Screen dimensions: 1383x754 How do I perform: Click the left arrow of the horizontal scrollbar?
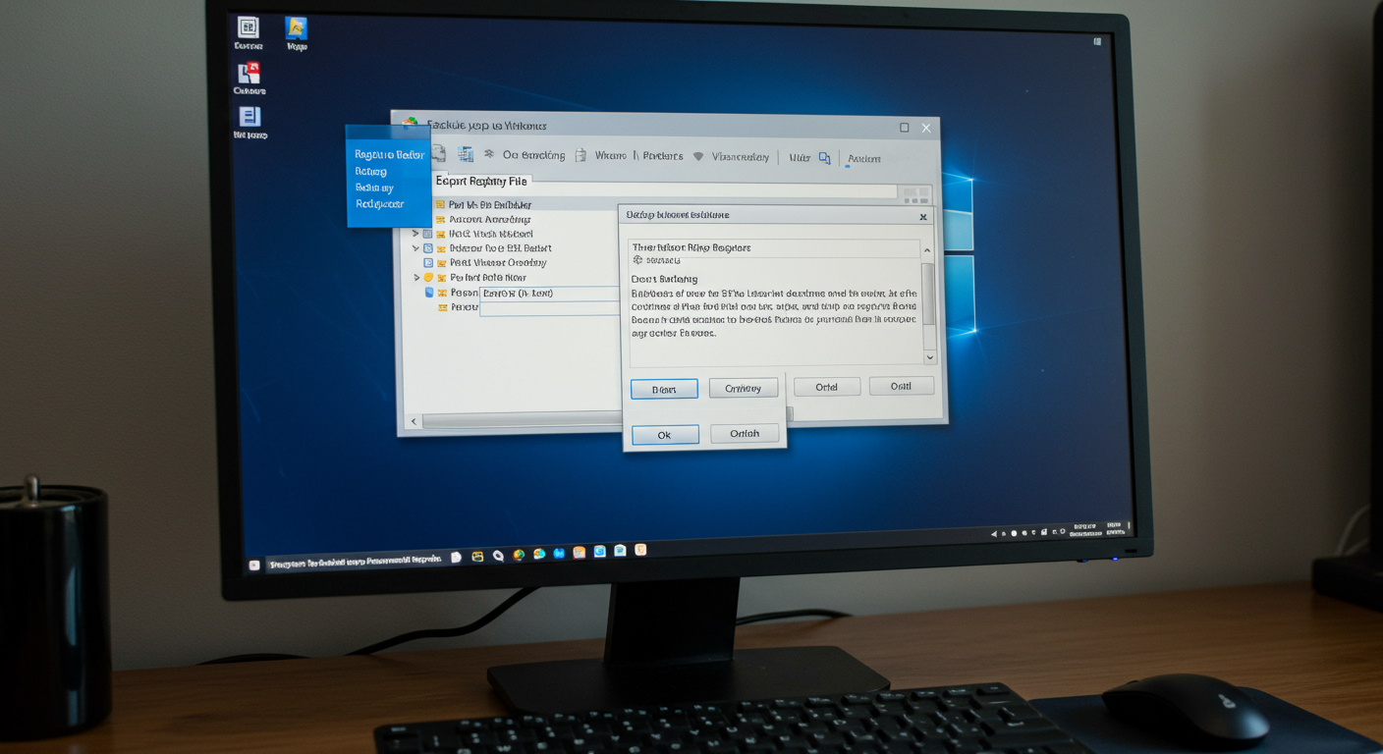(x=414, y=421)
